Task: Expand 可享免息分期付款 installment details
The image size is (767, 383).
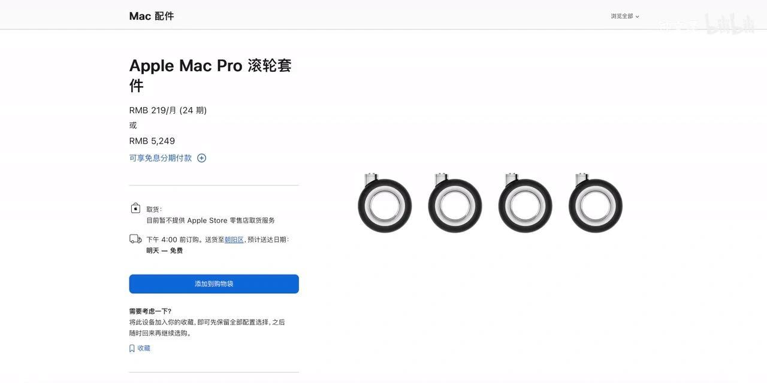Action: tap(161, 158)
